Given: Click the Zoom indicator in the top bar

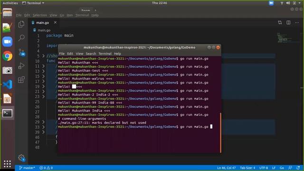Looking at the screenshot, I should tap(271, 3).
